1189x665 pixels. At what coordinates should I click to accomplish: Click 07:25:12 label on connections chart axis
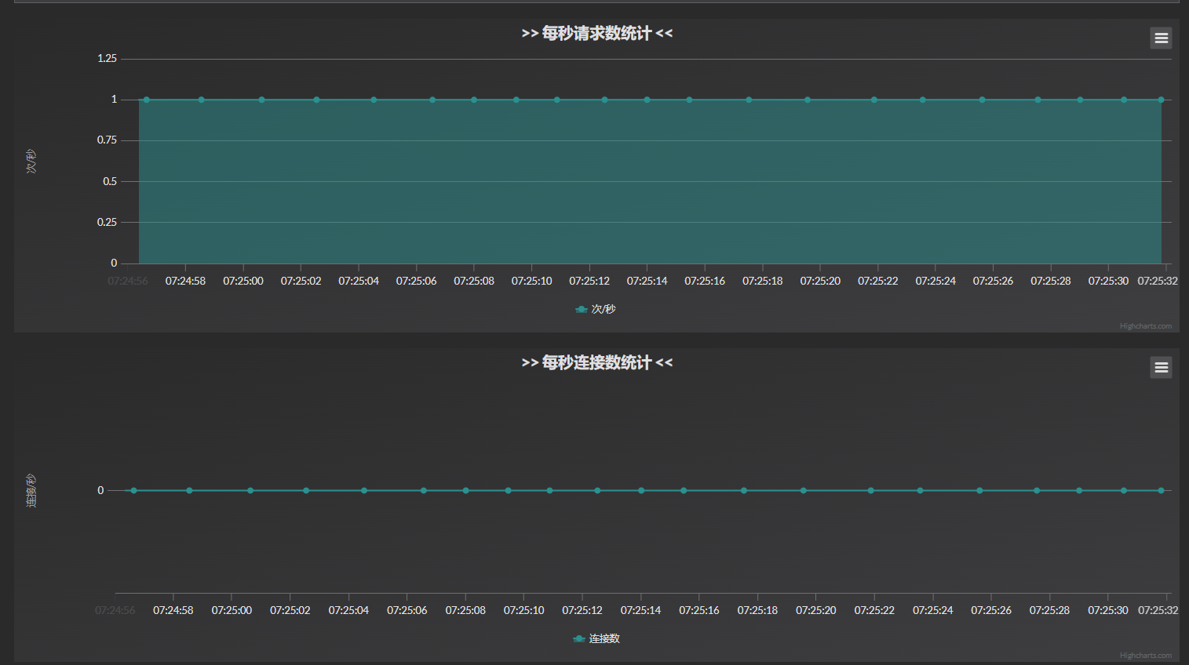tap(582, 610)
